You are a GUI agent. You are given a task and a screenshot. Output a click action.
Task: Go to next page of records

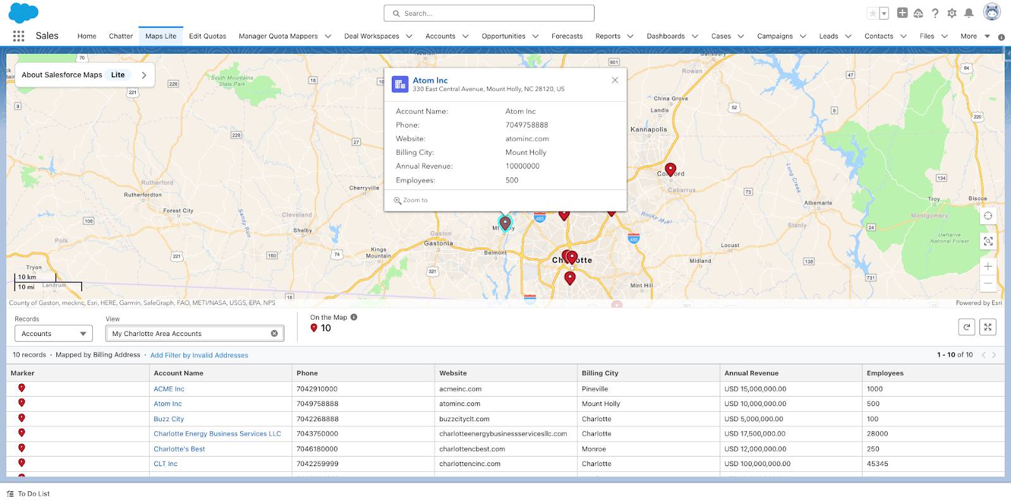pyautogui.click(x=994, y=355)
